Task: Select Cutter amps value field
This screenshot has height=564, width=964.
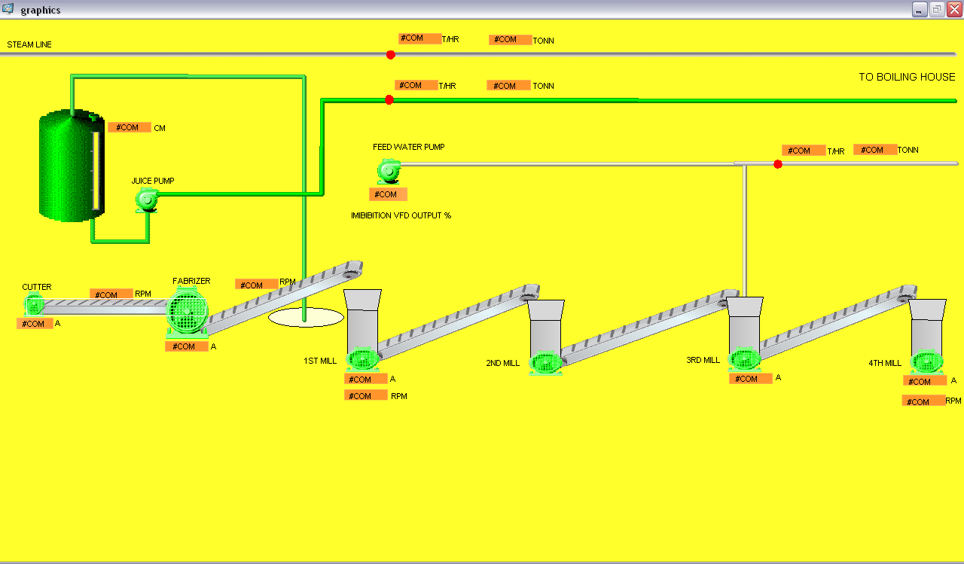Action: [35, 324]
